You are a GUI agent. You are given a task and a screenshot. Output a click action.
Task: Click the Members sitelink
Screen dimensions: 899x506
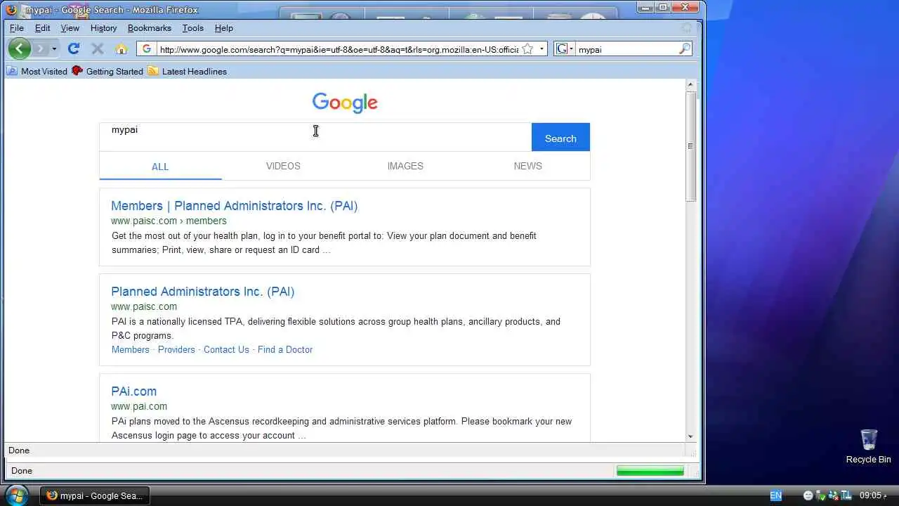131,349
